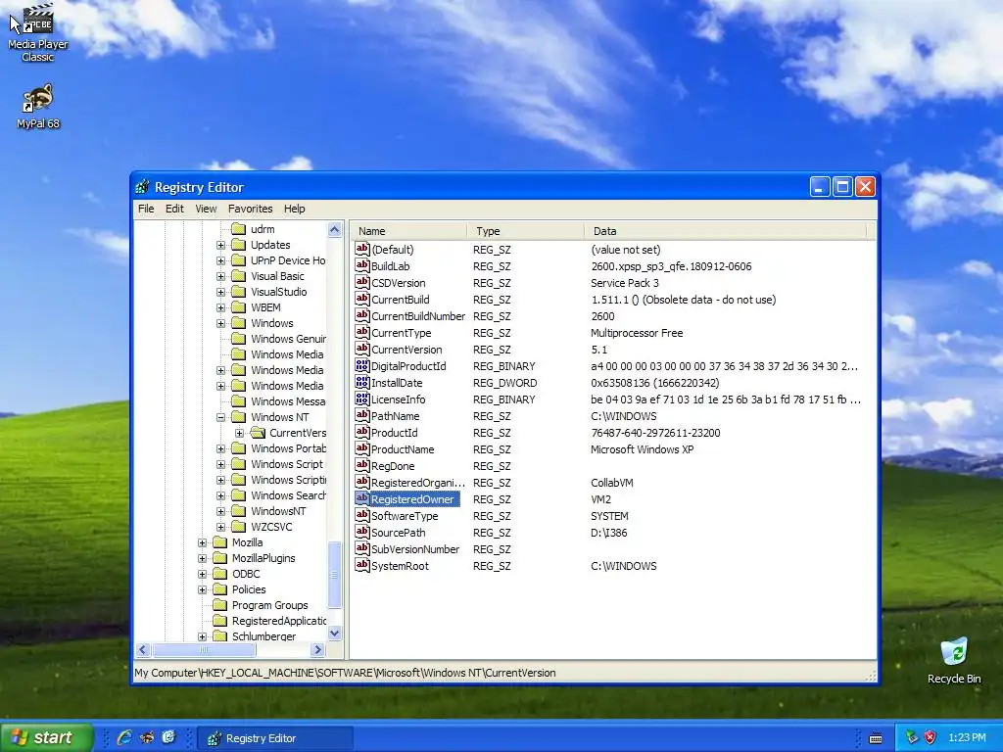The height and width of the screenshot is (752, 1003).
Task: Click the tree horizontal scrollbar thumb
Action: [205, 650]
